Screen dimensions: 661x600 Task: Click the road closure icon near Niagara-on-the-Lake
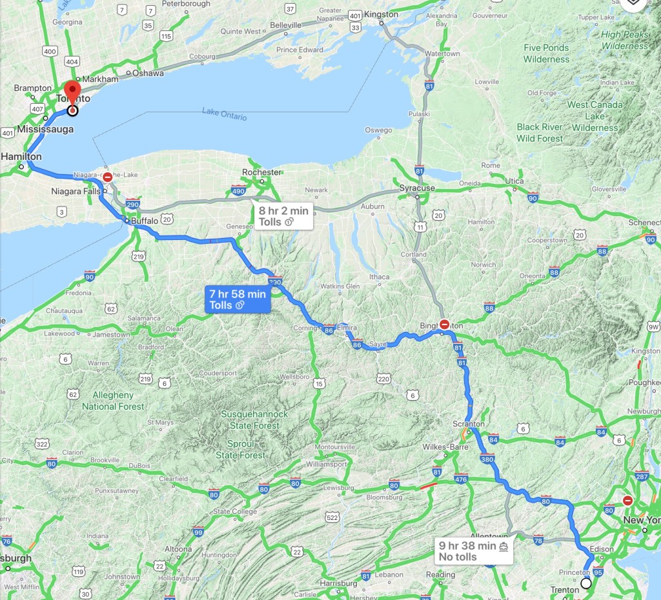108,177
